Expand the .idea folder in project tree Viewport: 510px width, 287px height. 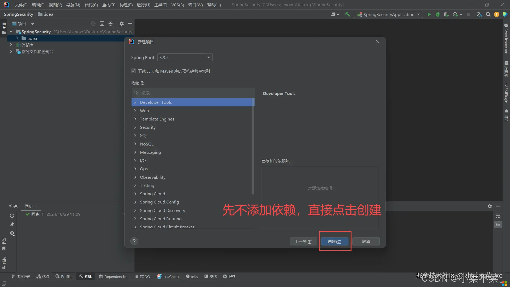click(x=17, y=38)
